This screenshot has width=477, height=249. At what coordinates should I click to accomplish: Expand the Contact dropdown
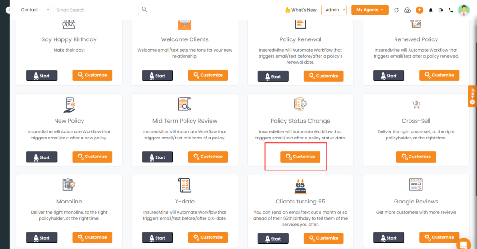tap(34, 10)
